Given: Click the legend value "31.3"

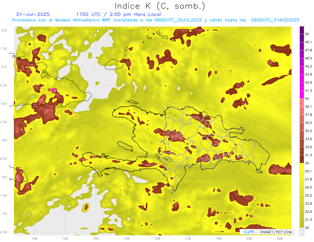Looking at the screenshot, I should [309, 155].
